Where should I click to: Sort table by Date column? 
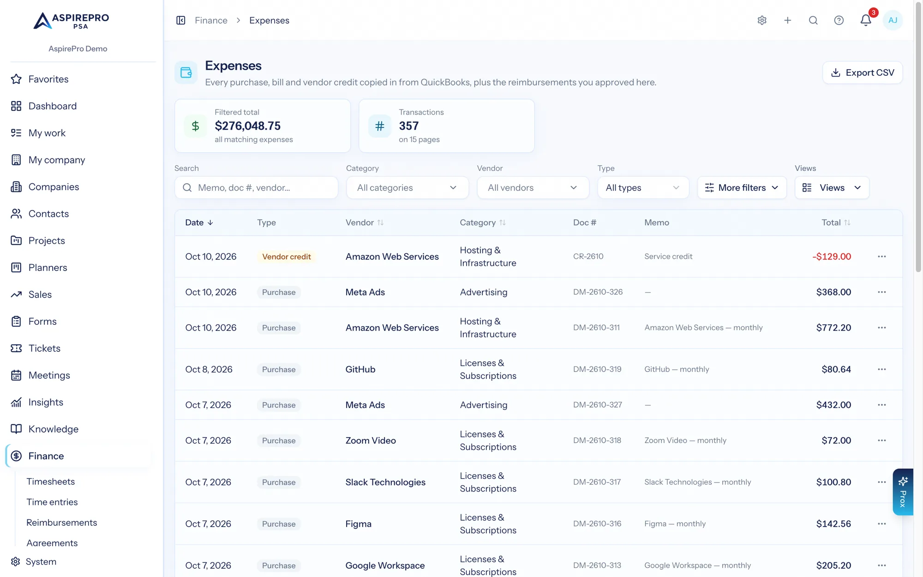click(x=199, y=222)
